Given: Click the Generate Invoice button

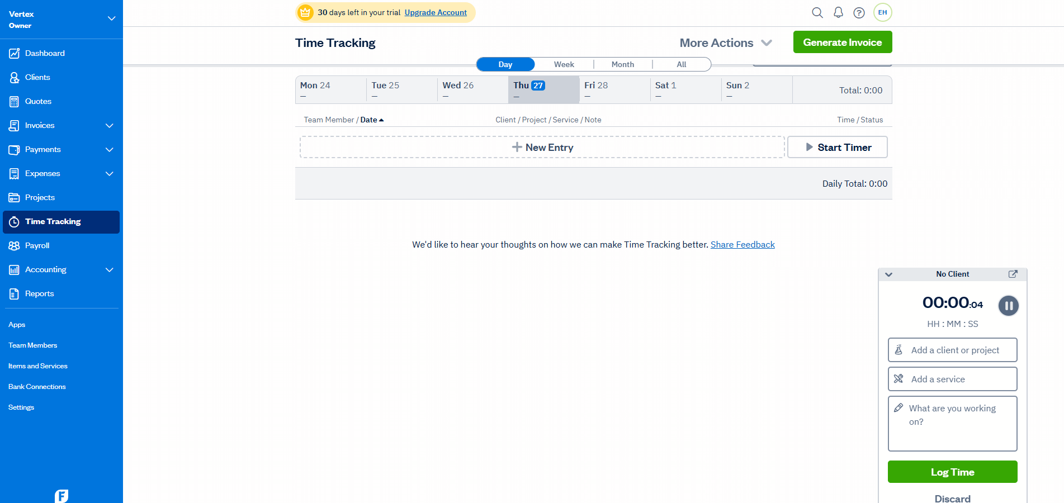Looking at the screenshot, I should pos(843,42).
